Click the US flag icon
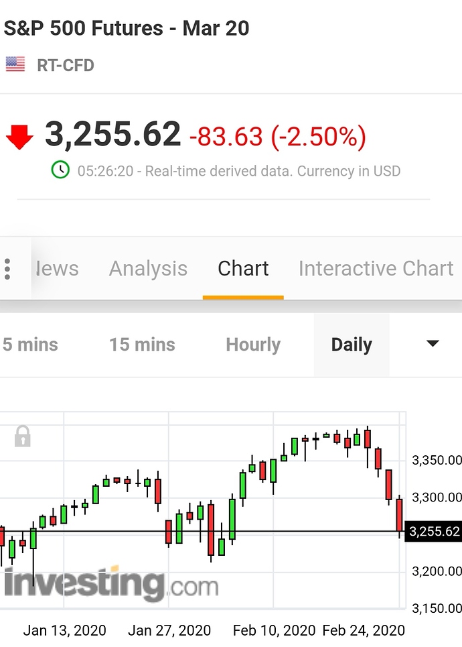Viewport: 462px width, 647px height. pyautogui.click(x=15, y=65)
